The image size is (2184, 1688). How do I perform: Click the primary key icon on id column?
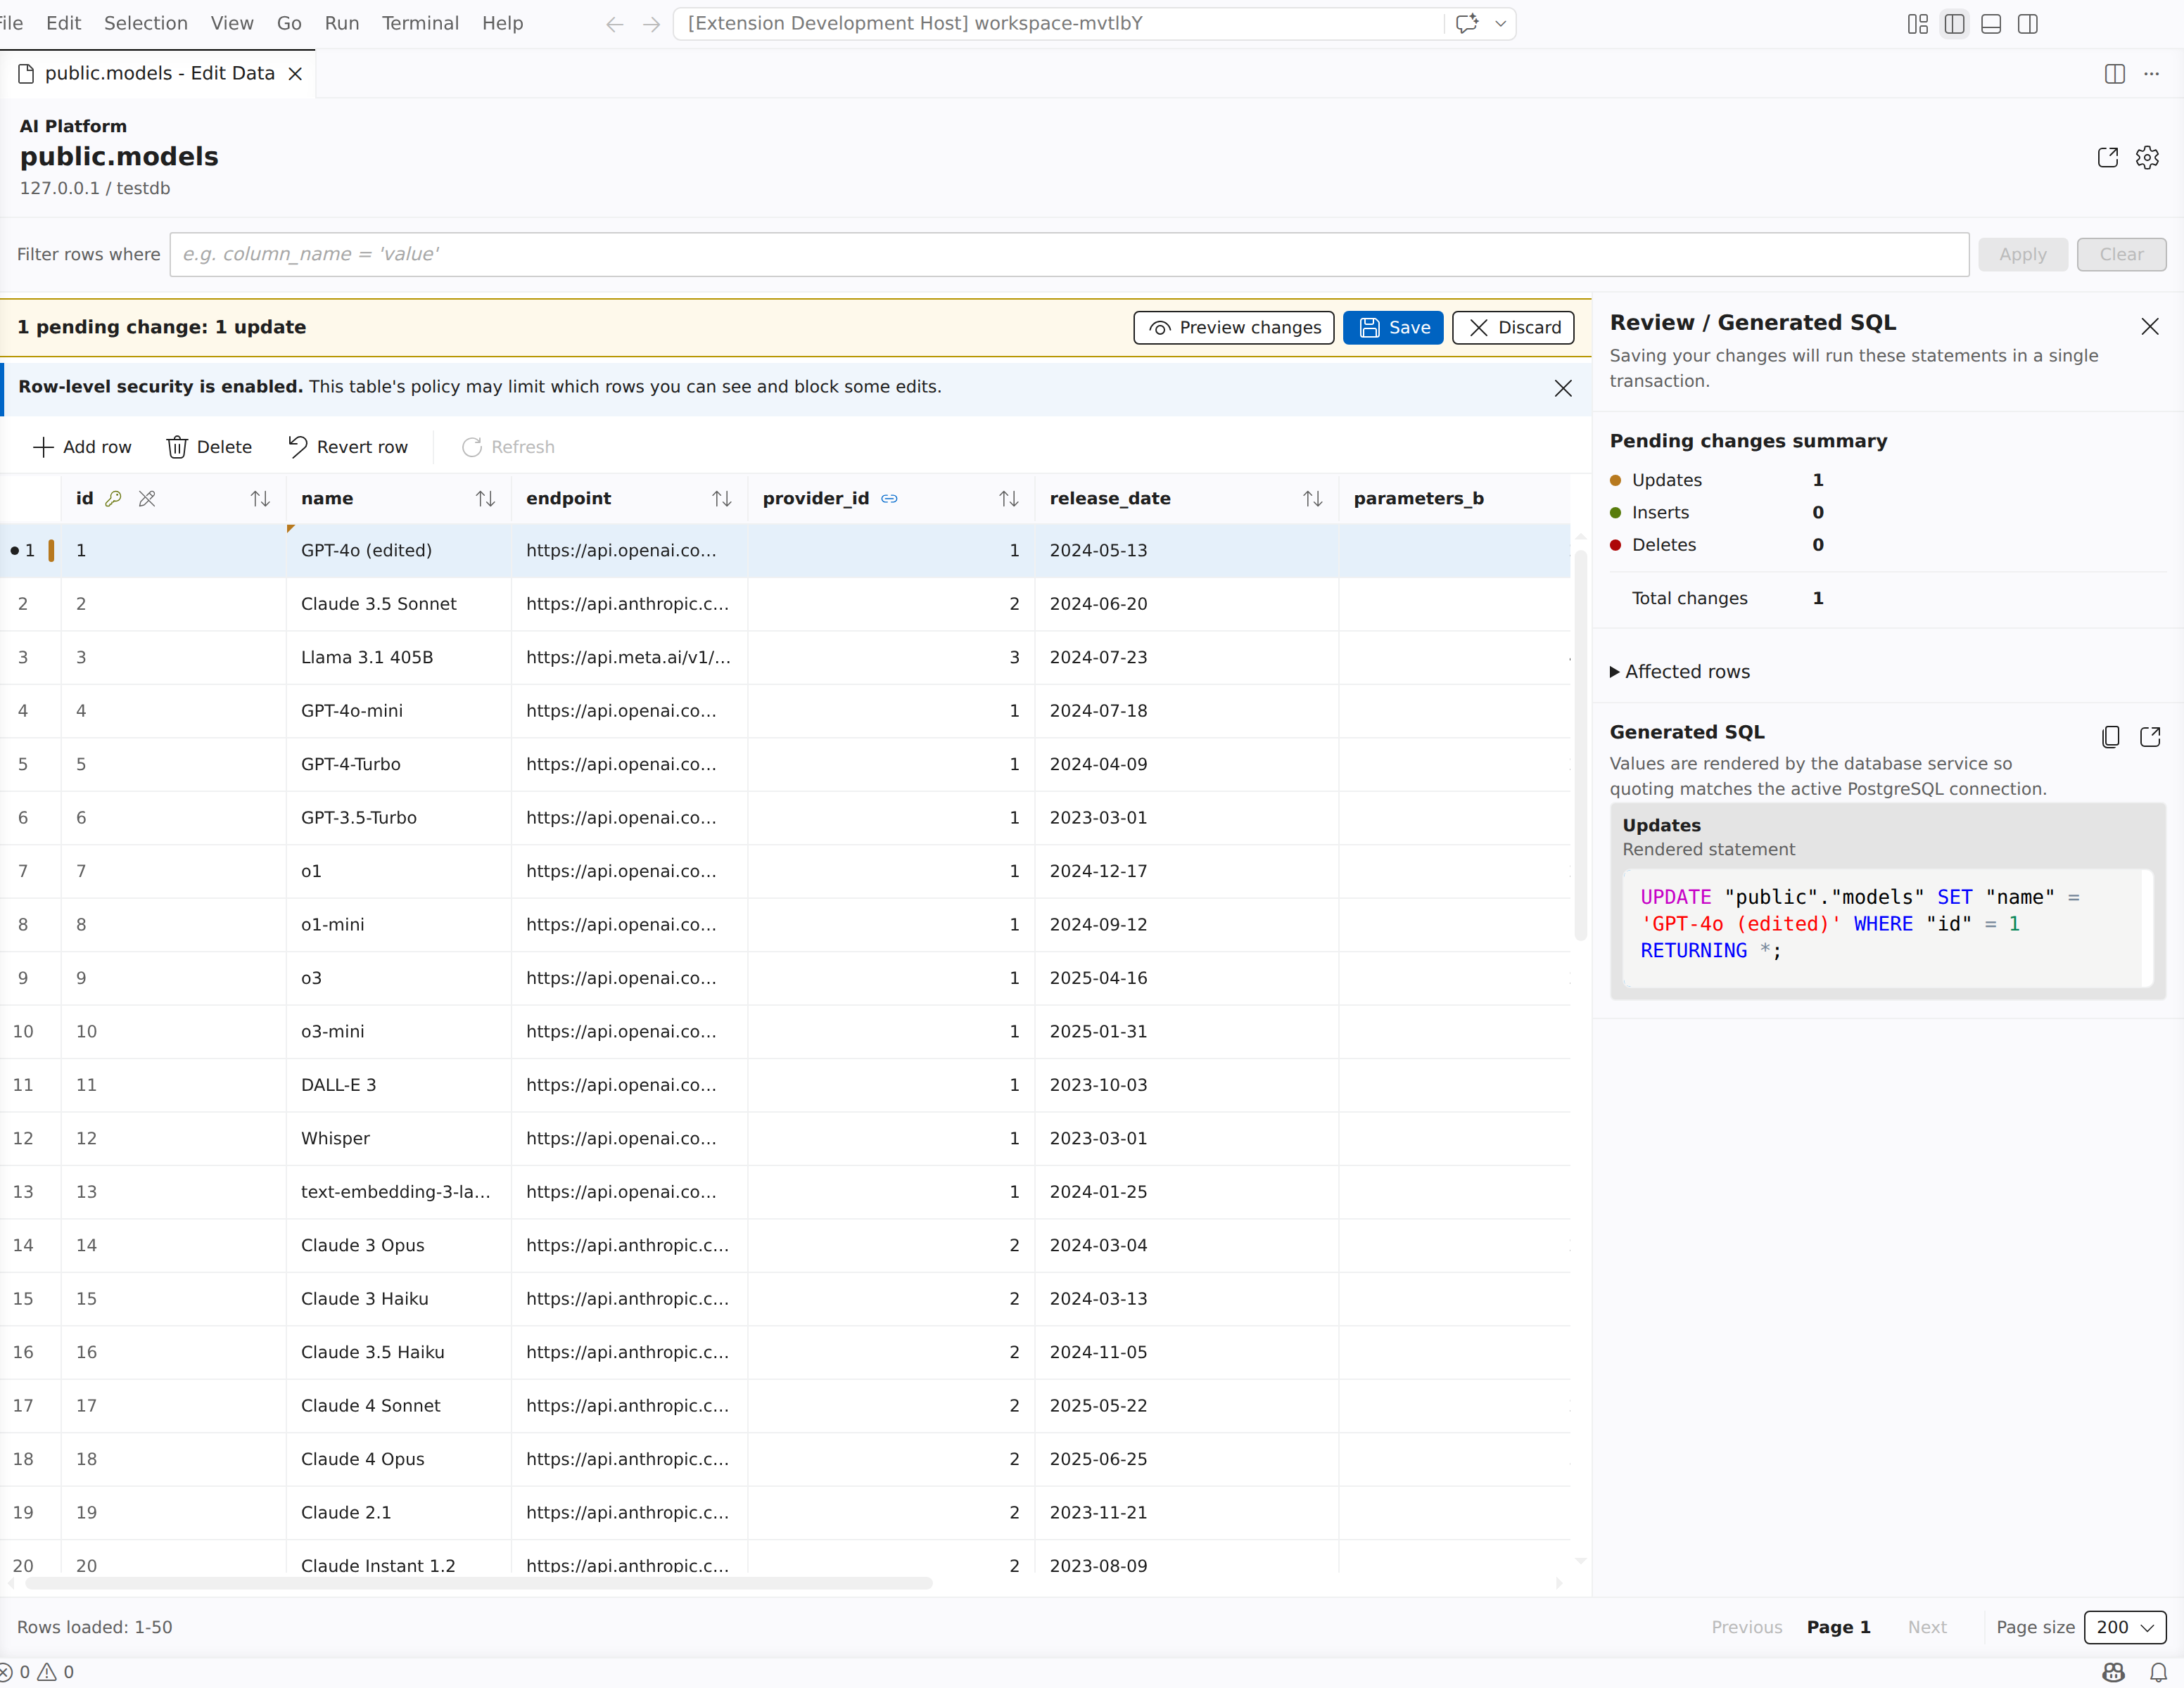point(114,499)
